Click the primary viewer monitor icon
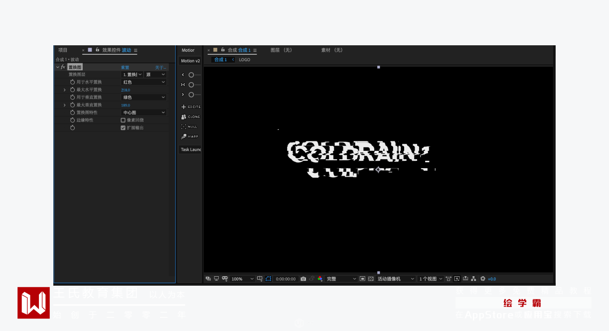The height and width of the screenshot is (331, 609). [x=216, y=279]
